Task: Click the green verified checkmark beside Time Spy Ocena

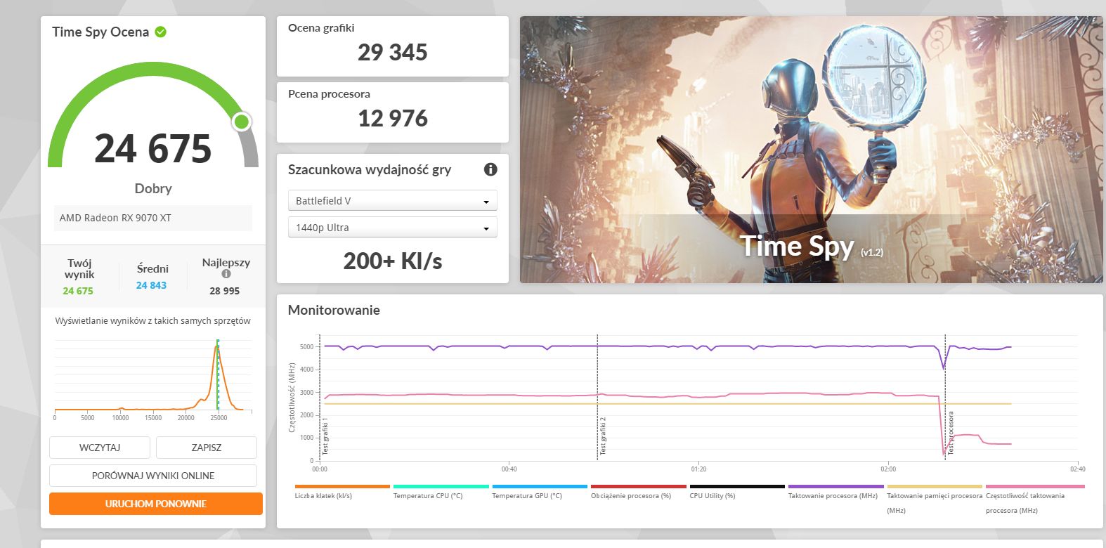Action: coord(160,32)
